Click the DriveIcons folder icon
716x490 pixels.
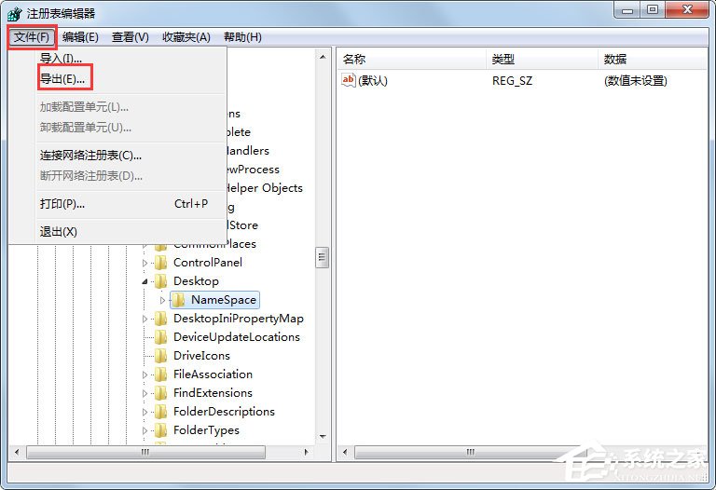160,356
